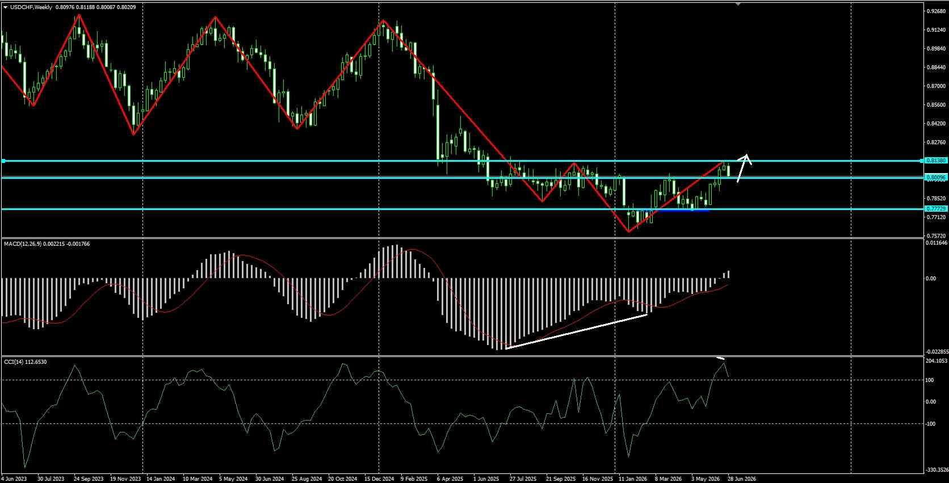Click the 0.91240 price axis value
Screen dimensions: 949x483
936,30
